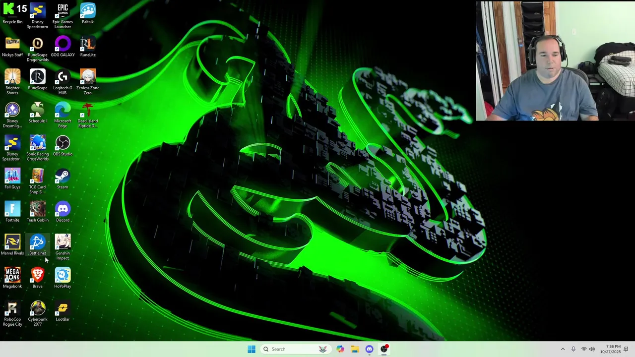Viewport: 635px width, 357px height.
Task: Open the Windows Start menu
Action: click(252, 349)
